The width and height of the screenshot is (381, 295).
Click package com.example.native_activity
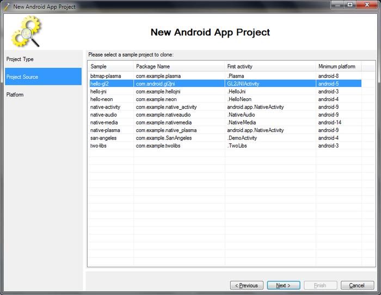166,107
